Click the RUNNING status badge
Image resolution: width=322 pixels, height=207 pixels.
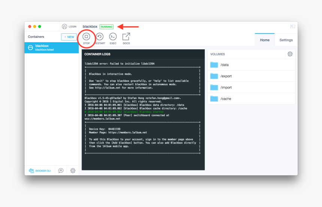click(106, 27)
